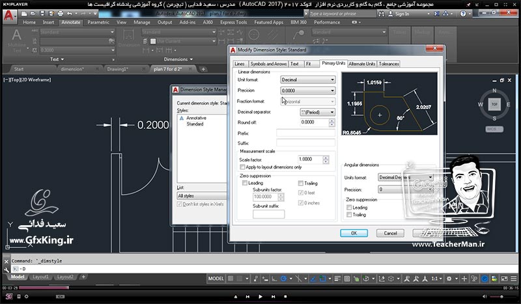Toggle the 0 inches checkbox

tap(301, 202)
